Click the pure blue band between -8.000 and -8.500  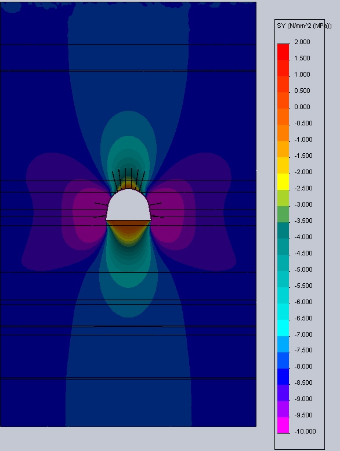(283, 377)
